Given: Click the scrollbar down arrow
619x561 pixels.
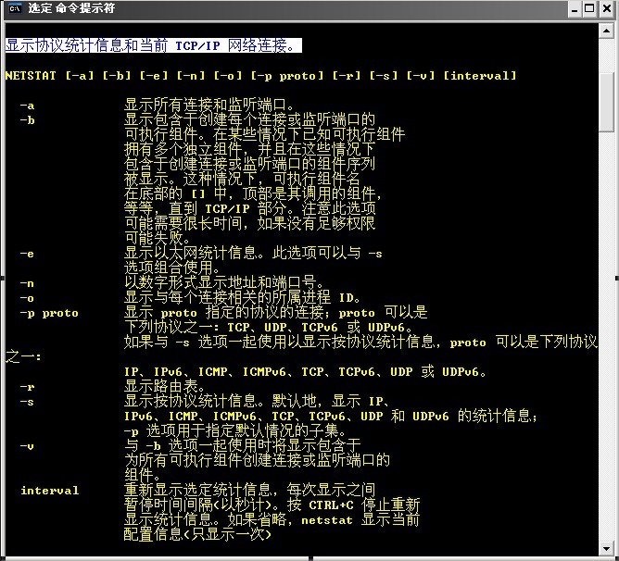Looking at the screenshot, I should pos(606,548).
